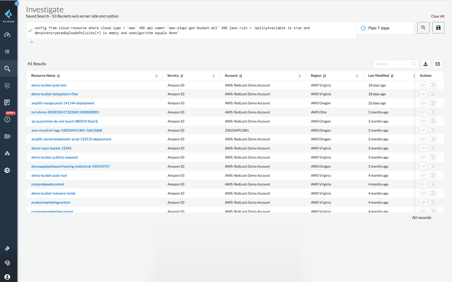This screenshot has height=282, width=452.
Task: Collapse the navigation sidebar with the blue arrow
Action: (16, 3)
